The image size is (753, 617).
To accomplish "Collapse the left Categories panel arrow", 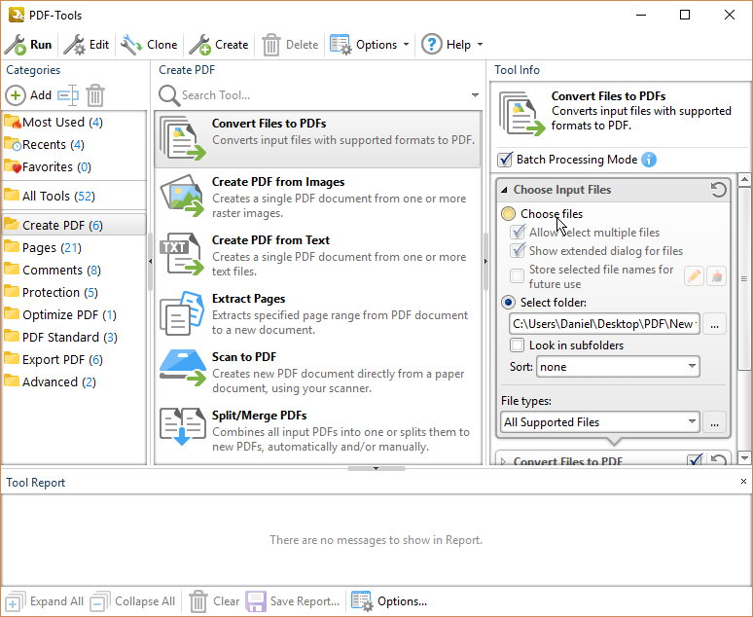I will 151,262.
